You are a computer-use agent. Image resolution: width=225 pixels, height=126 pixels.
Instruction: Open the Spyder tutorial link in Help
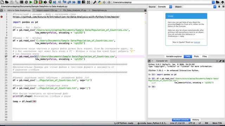(197, 42)
